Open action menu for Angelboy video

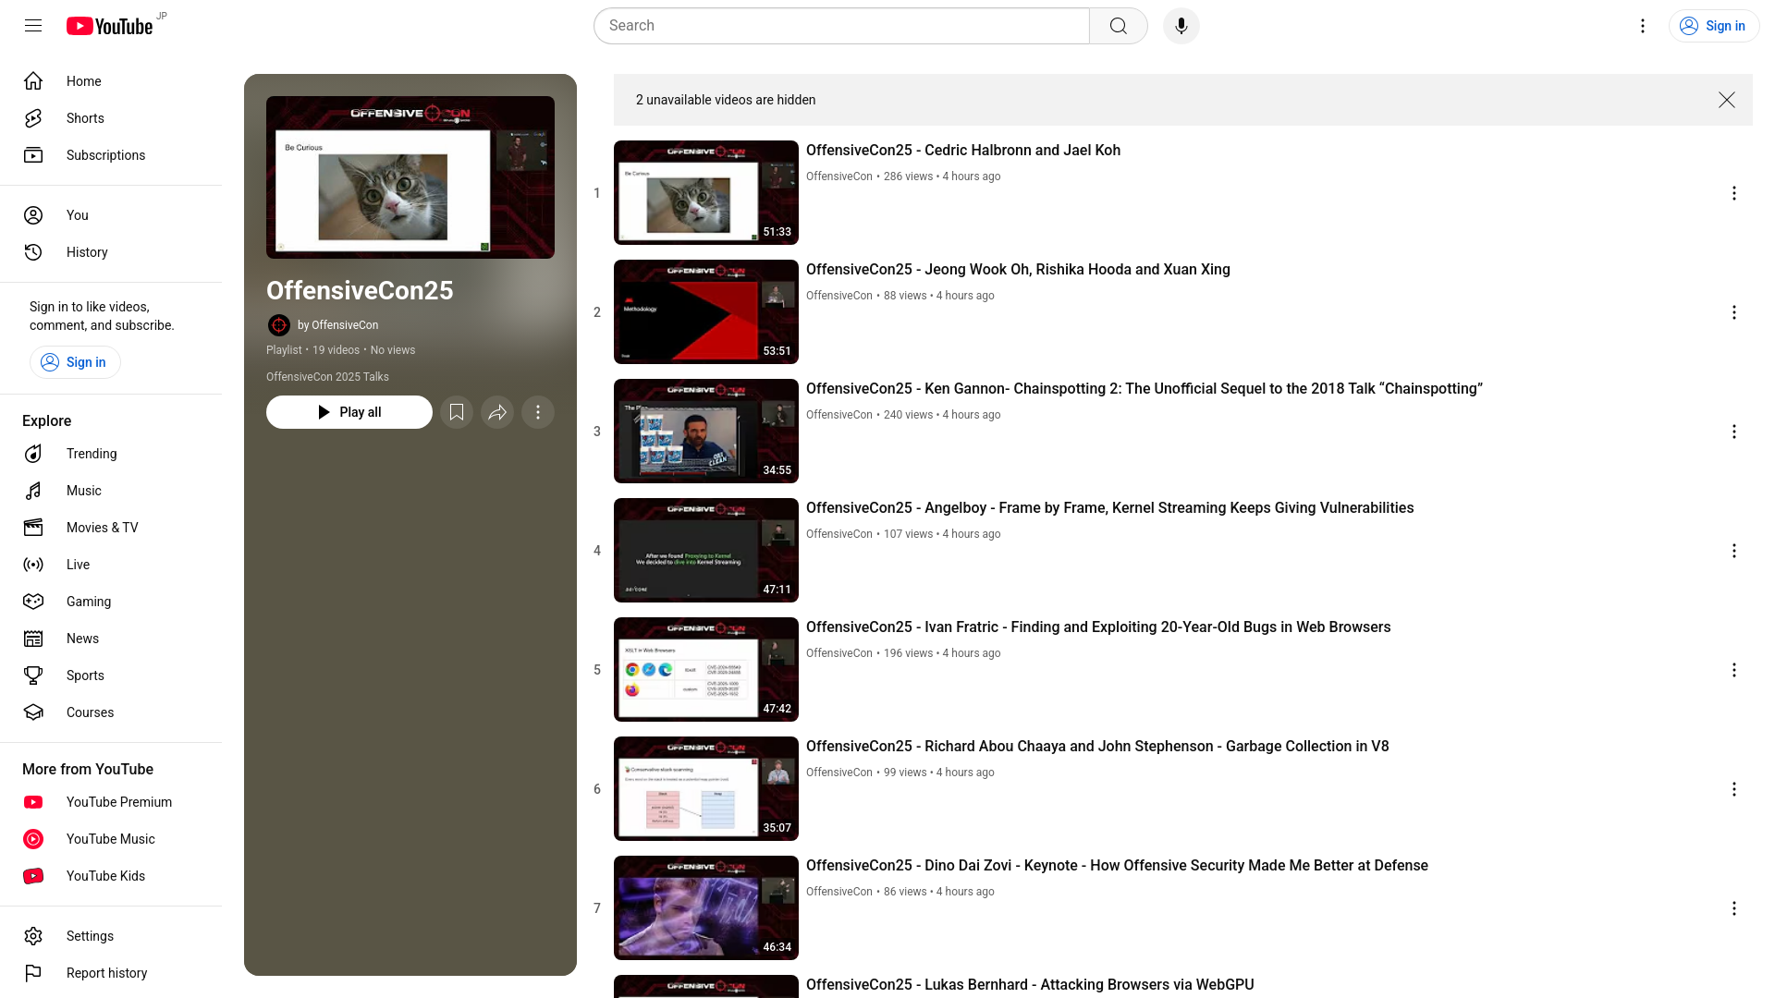(x=1734, y=551)
